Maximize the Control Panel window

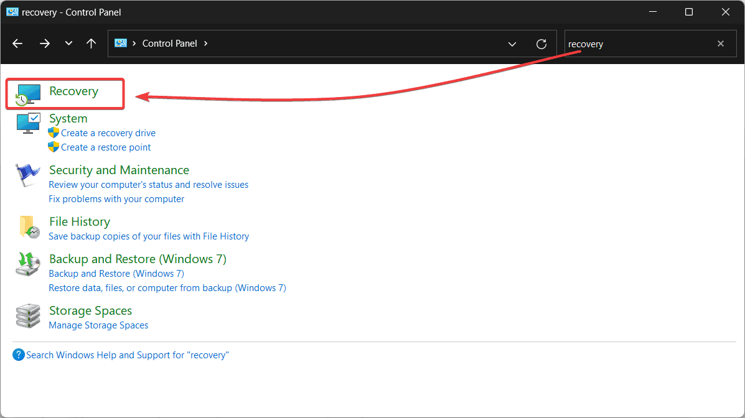(x=689, y=12)
